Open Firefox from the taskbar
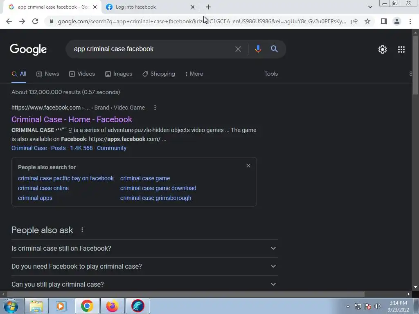Viewport: 419px width, 314px height. (x=112, y=306)
